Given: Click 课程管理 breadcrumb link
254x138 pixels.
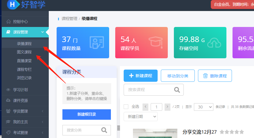Looking at the screenshot, I should (69, 19).
